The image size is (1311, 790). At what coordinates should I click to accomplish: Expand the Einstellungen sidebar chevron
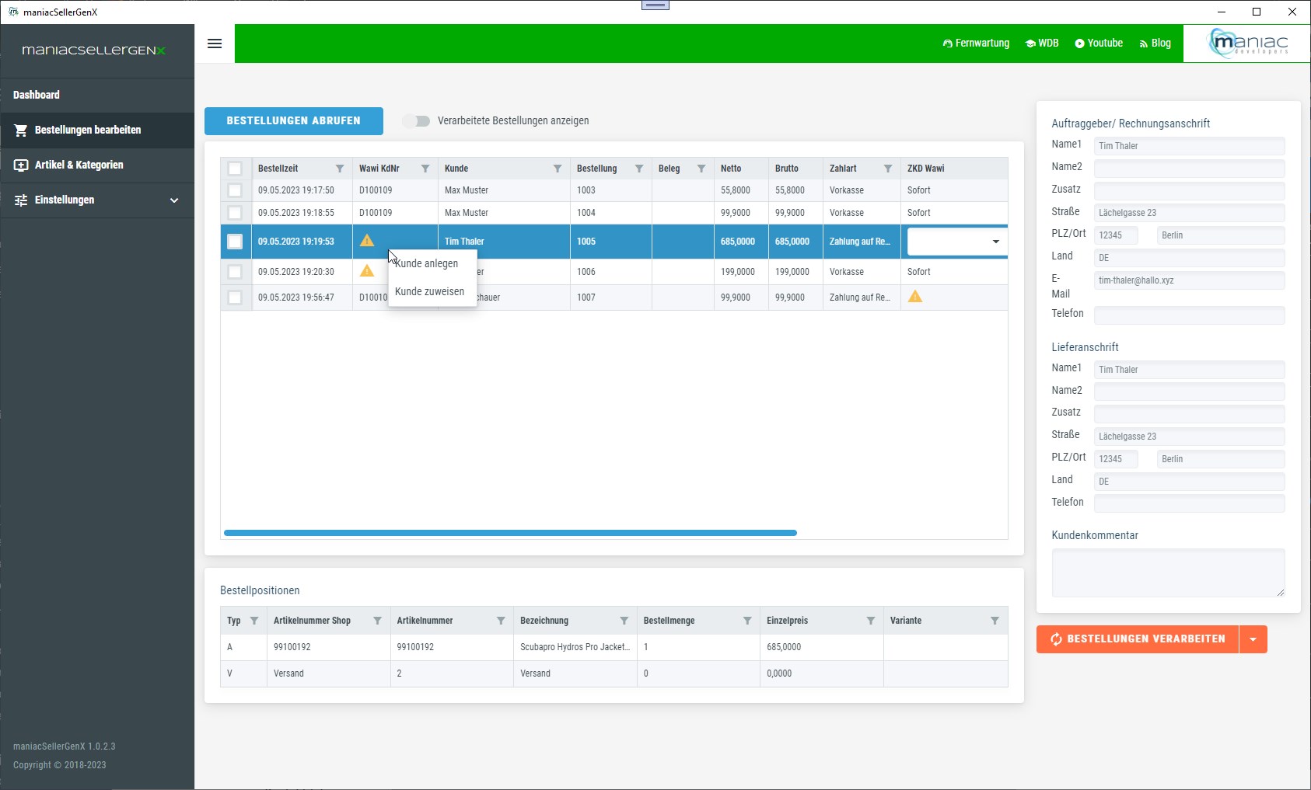point(174,200)
